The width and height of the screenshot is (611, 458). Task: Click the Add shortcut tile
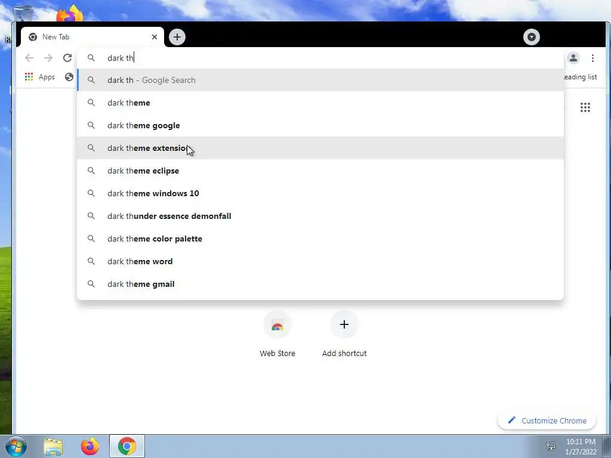[x=344, y=335]
